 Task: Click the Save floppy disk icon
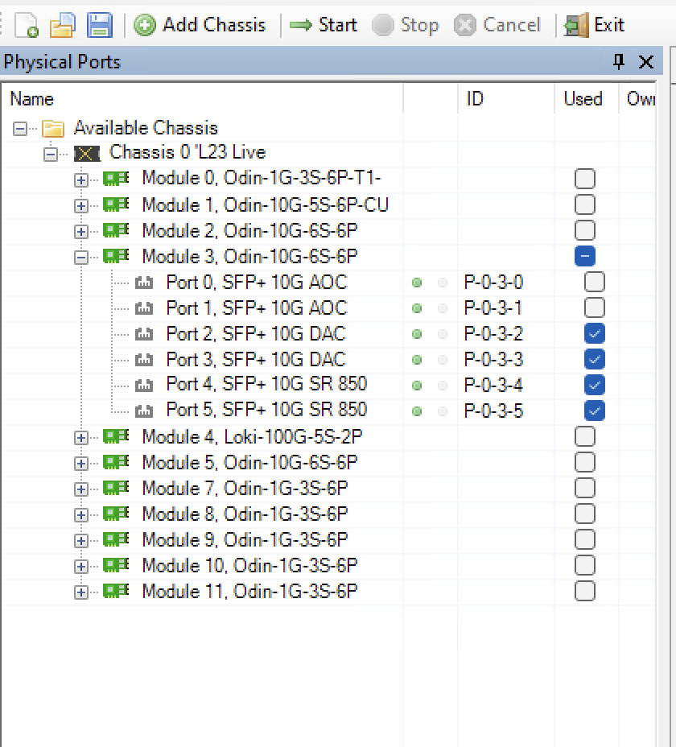[x=99, y=25]
